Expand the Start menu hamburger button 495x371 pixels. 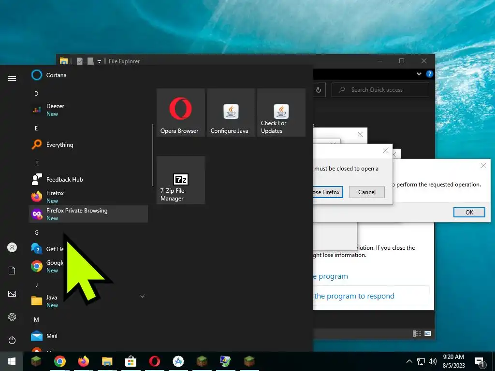pos(12,78)
